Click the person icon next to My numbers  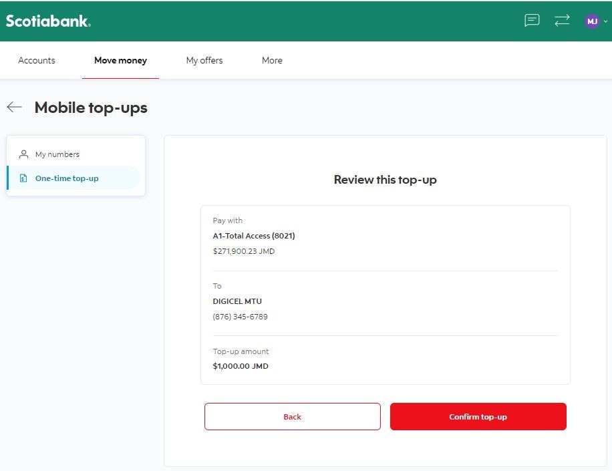(23, 154)
